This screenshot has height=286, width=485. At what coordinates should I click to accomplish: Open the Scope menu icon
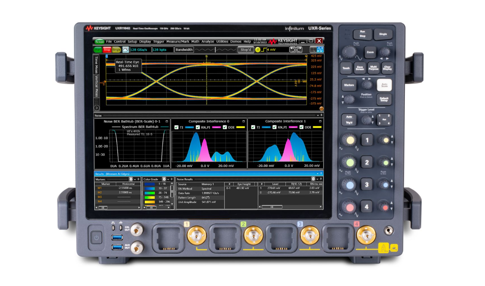(x=99, y=41)
